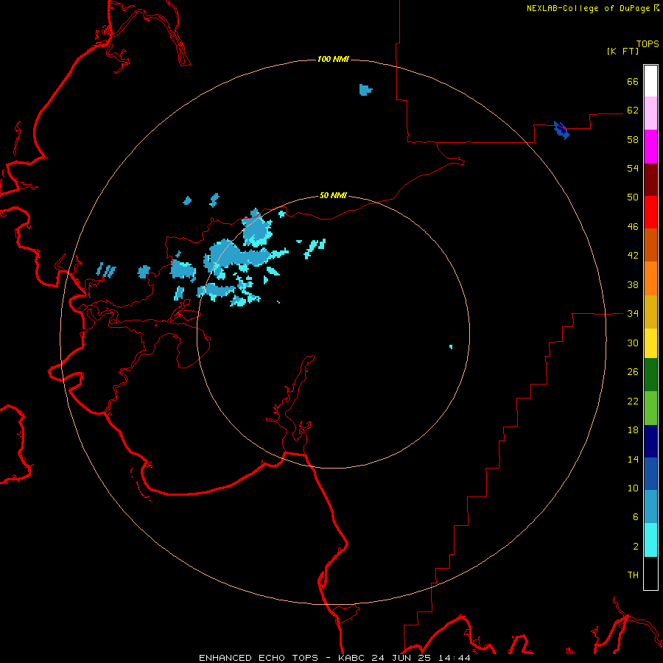
Task: Click the NEXLAB-College of DuPage text
Action: pyautogui.click(x=588, y=8)
